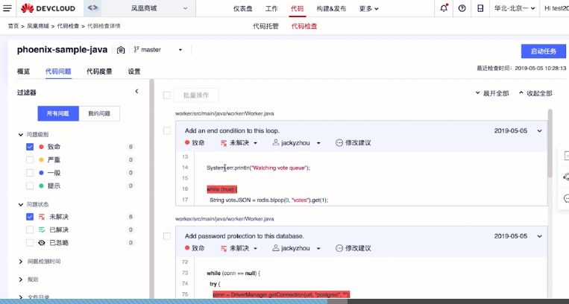Click the top right-edge floating panel icon
Screen dimensions: 569x304
566,156
